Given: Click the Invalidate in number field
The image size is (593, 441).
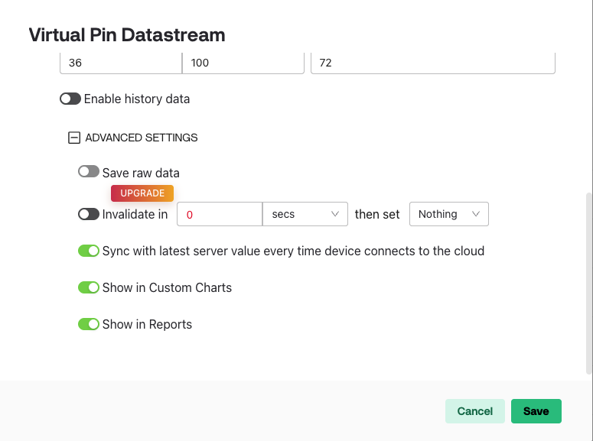Looking at the screenshot, I should [x=220, y=215].
